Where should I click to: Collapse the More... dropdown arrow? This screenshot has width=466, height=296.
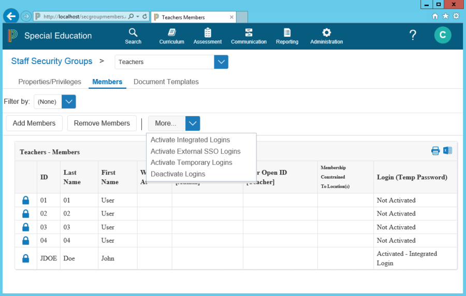point(193,123)
